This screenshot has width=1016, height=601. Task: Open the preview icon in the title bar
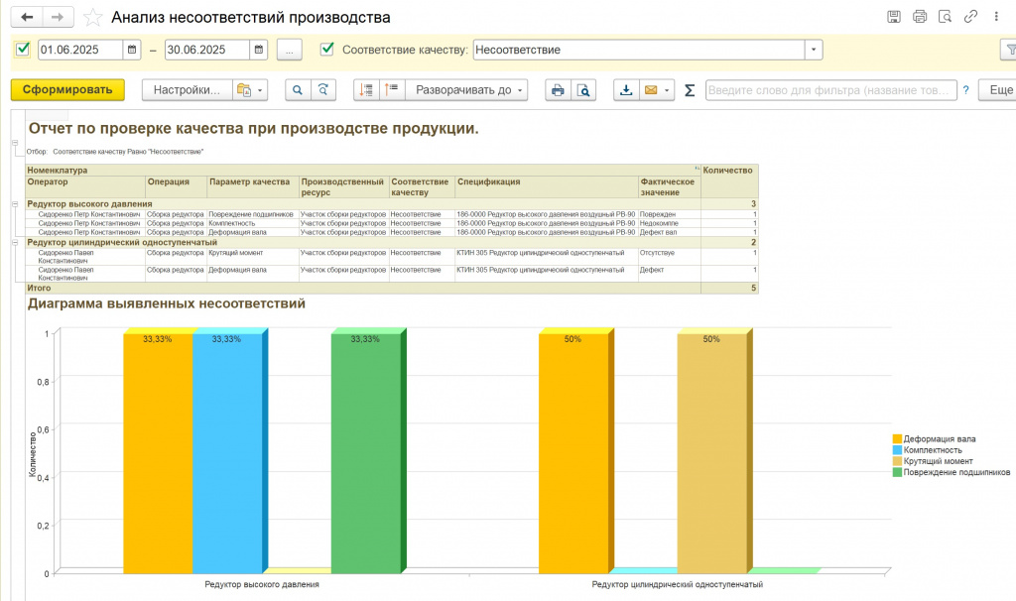(x=945, y=17)
